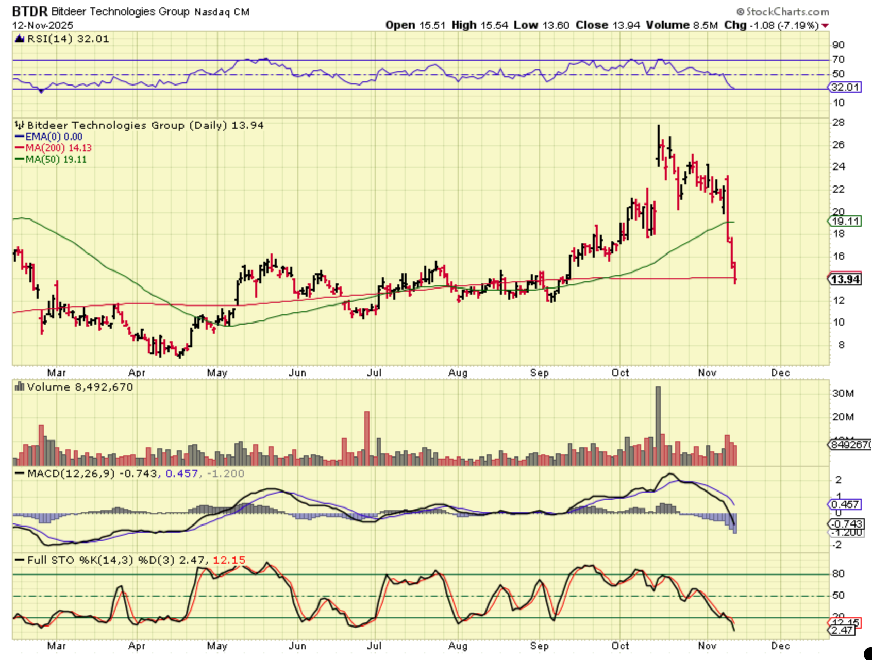Click the Bitdeer Technologies Group name in the header

point(121,12)
